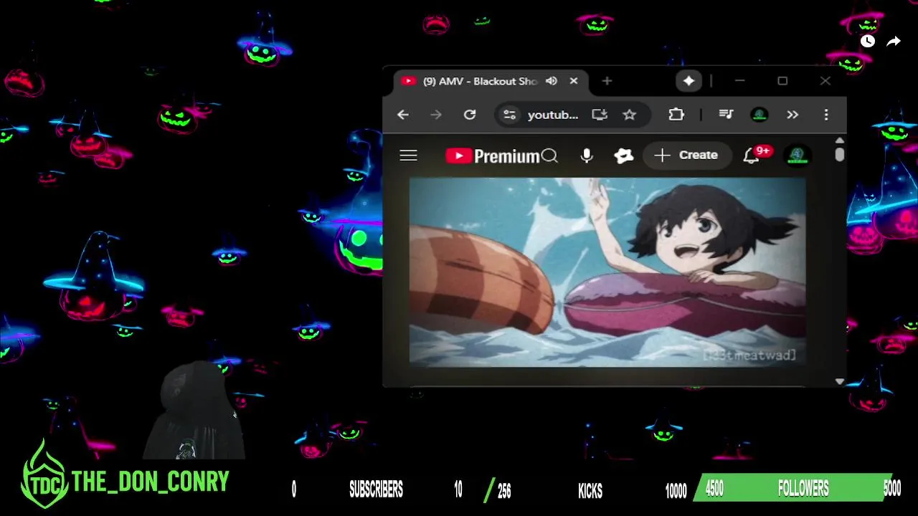Open the media controls music icon
Viewport: 918px width, 516px height.
tap(726, 115)
